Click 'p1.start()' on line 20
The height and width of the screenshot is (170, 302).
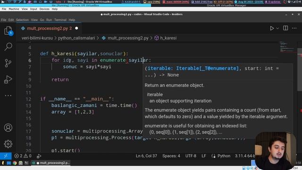point(66,151)
